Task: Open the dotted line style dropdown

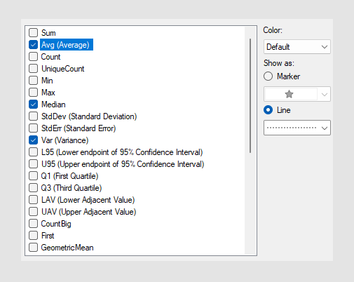Action: coord(297,128)
